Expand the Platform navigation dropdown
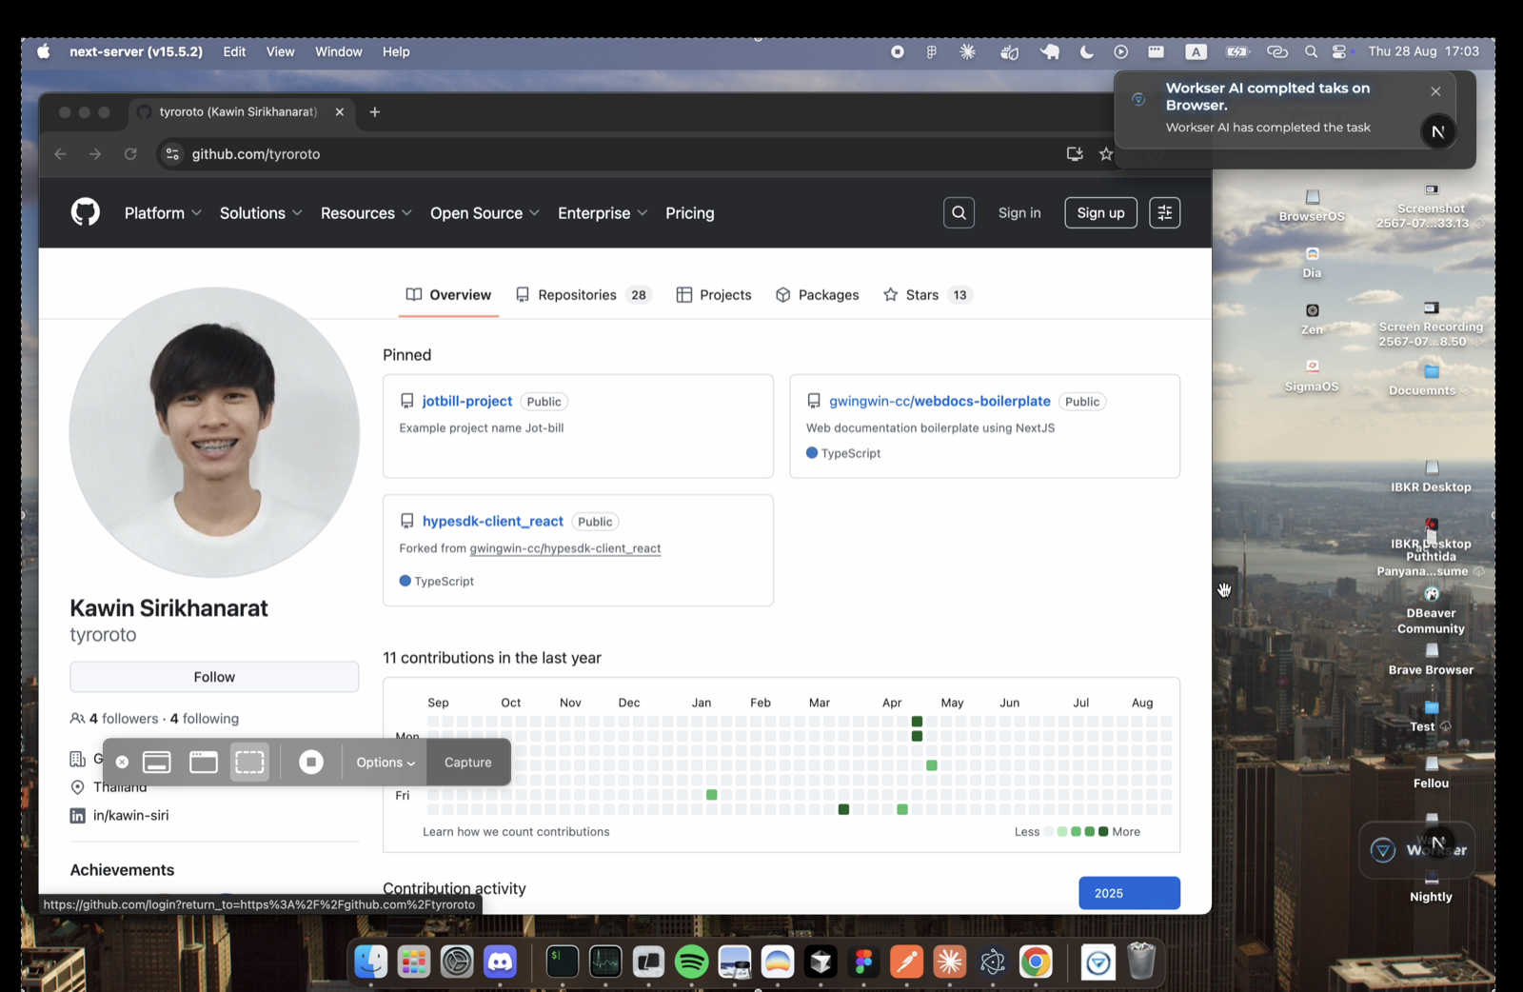This screenshot has width=1523, height=992. pyautogui.click(x=163, y=213)
